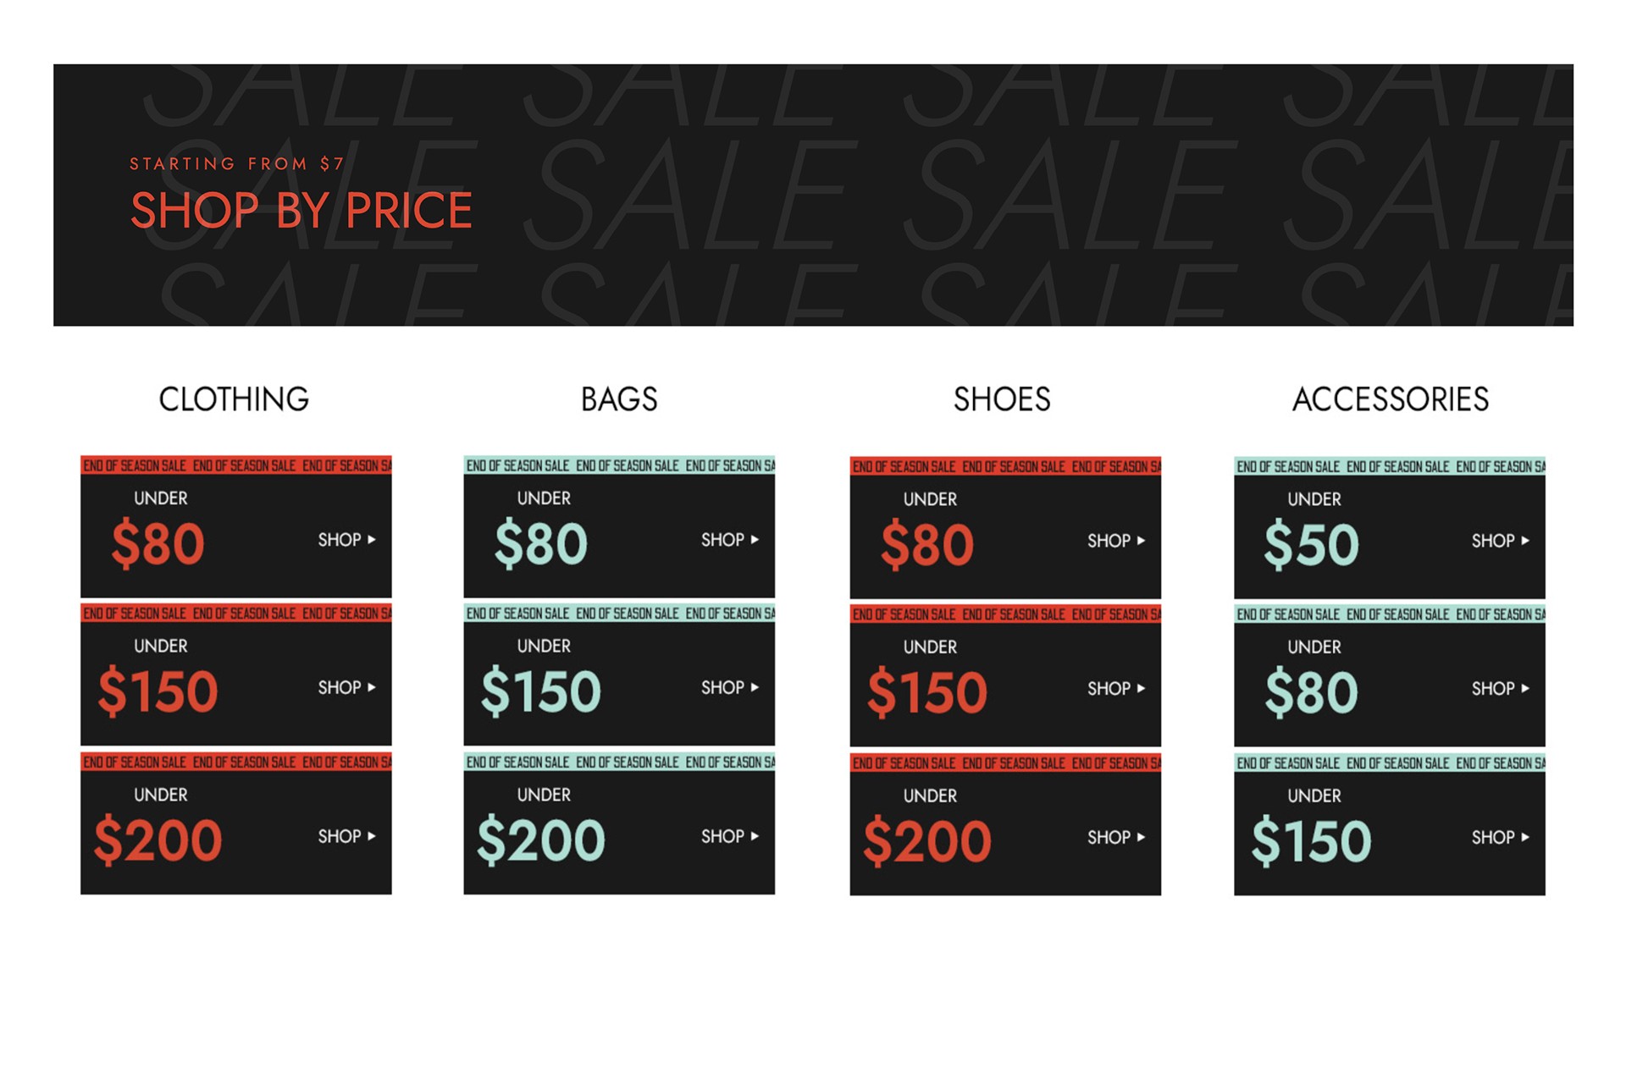The width and height of the screenshot is (1626, 1079).
Task: Click SHOP arrow for Accessories under $150
Action: point(1500,837)
